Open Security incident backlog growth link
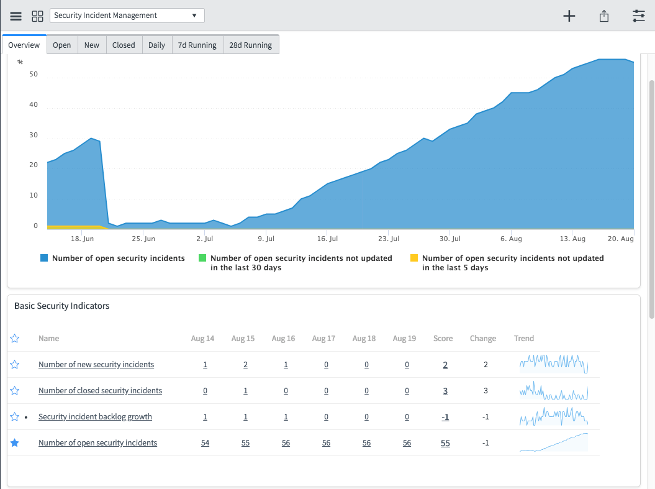 coord(95,417)
